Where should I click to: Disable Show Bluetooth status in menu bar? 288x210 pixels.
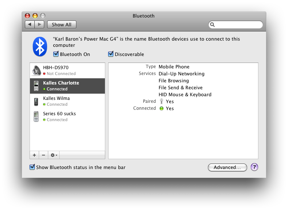(32, 167)
